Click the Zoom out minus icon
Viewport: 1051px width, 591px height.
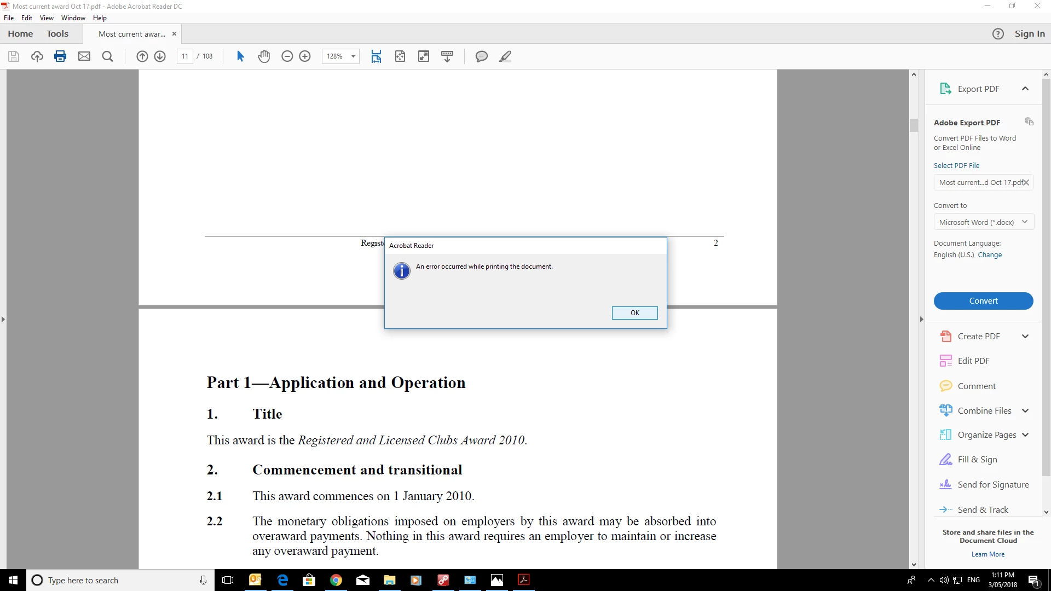click(x=287, y=56)
